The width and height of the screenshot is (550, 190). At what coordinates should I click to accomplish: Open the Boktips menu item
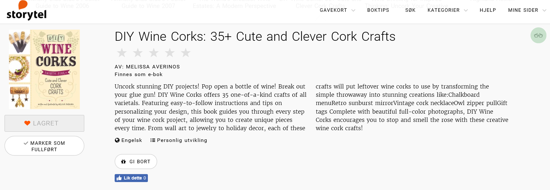click(378, 10)
